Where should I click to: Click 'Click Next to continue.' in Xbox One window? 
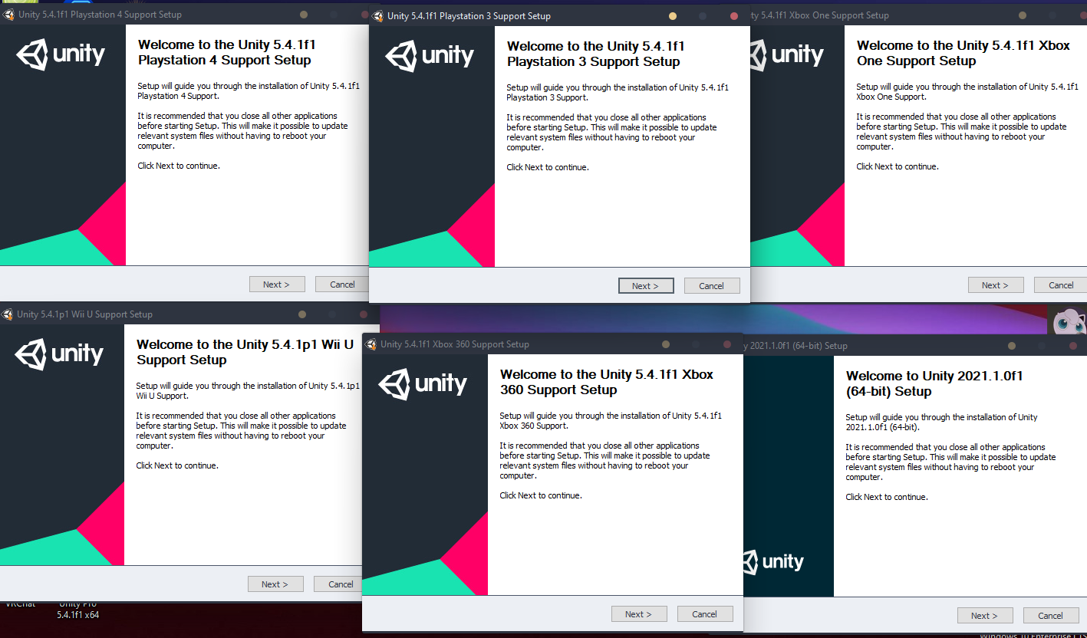pyautogui.click(x=898, y=166)
